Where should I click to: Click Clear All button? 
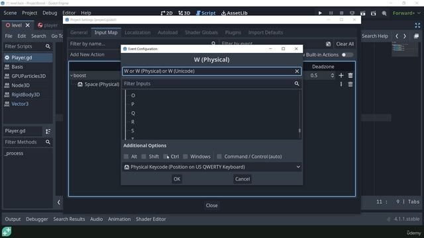point(344,44)
